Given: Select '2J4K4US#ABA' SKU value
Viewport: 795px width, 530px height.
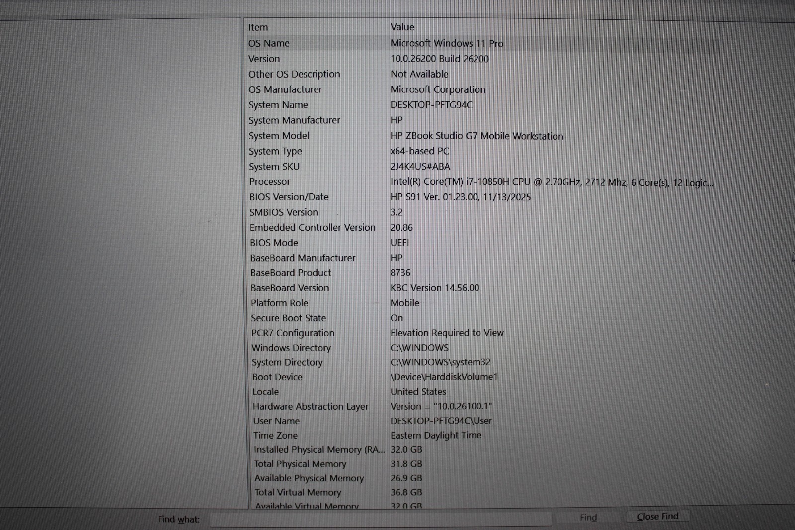Looking at the screenshot, I should point(420,167).
